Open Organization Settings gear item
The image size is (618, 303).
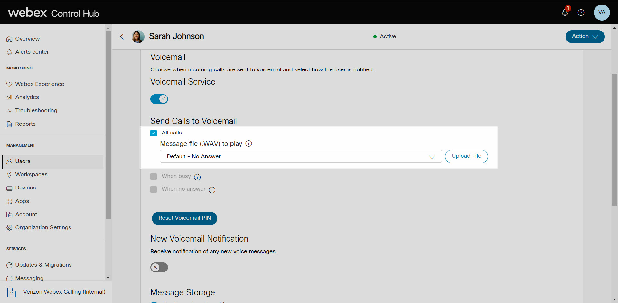[43, 228]
